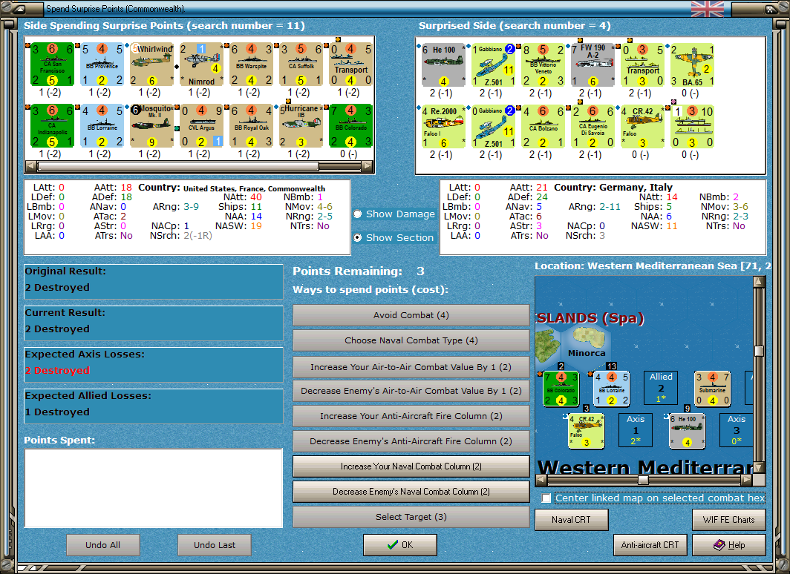Click the BB Lorraine counter on the map

tap(611, 389)
